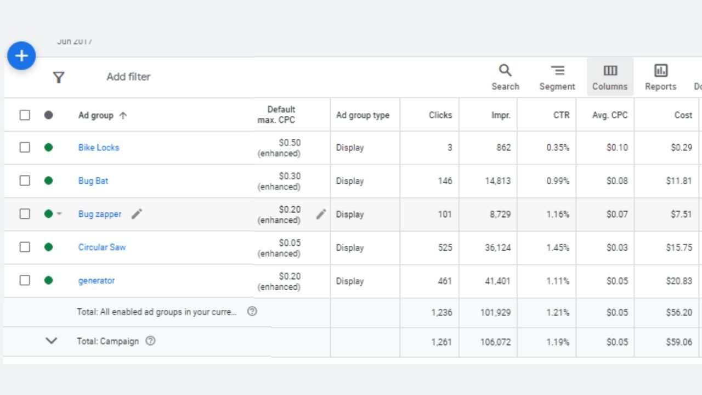
Task: Click Circular Saw green status dot
Action: (x=48, y=247)
